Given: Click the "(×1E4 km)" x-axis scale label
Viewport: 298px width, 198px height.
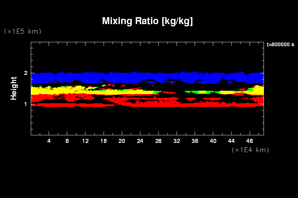Looking at the screenshot, I should pyautogui.click(x=250, y=150).
